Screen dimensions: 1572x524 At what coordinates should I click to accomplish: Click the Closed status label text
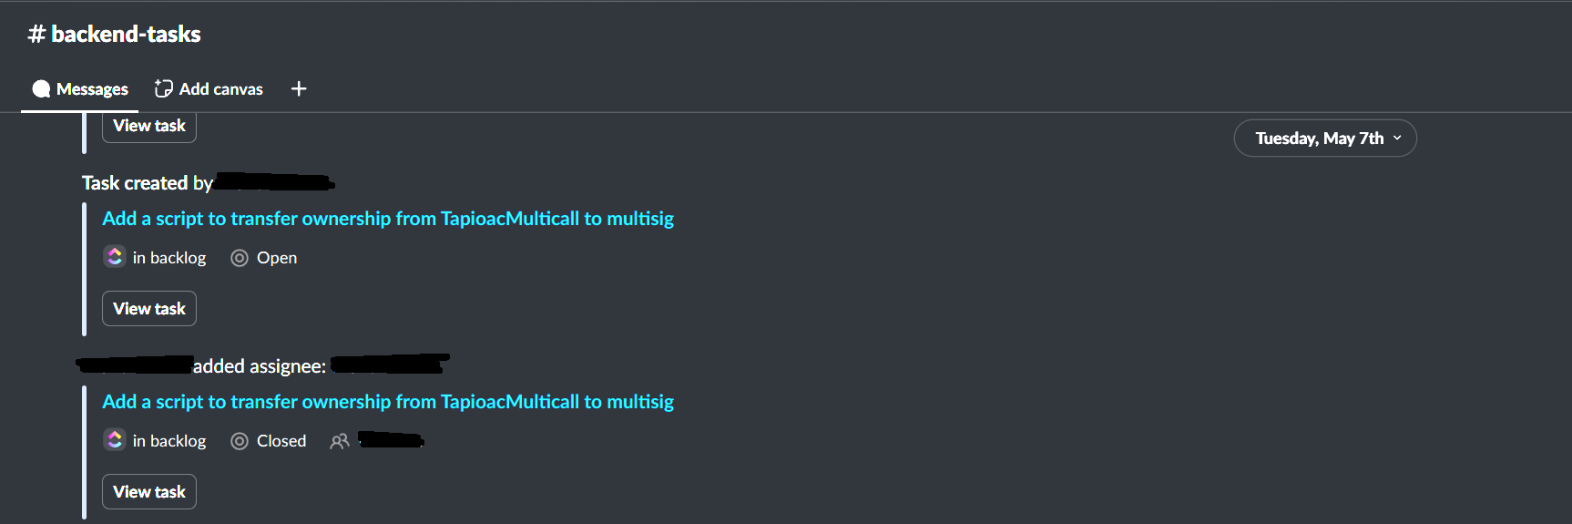(281, 441)
